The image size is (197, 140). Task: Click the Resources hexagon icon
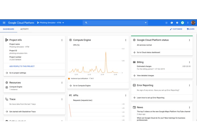tap(7, 83)
